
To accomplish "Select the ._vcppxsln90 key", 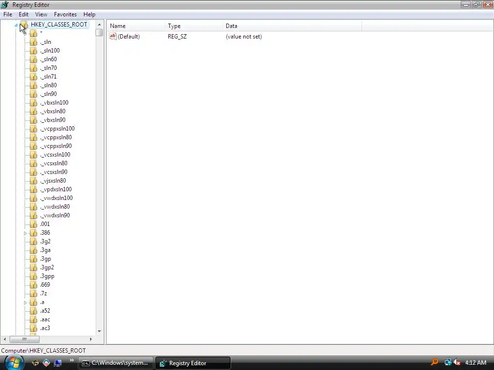I will pos(56,146).
